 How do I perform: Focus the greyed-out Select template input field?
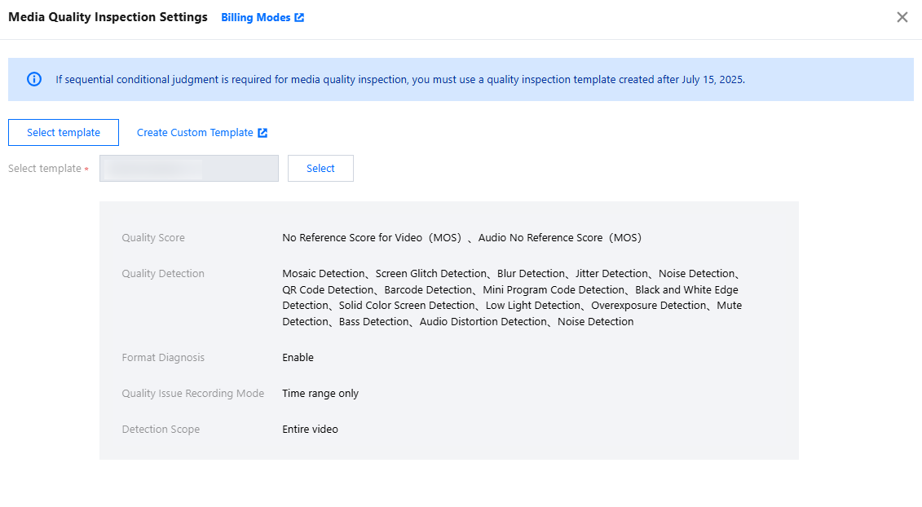click(188, 169)
